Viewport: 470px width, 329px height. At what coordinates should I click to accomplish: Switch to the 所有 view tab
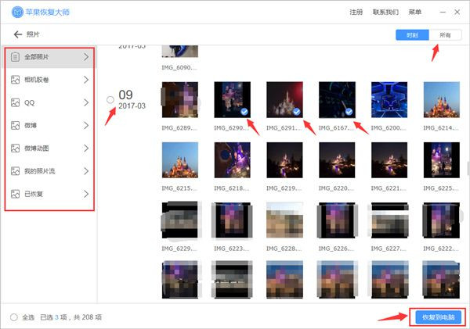tap(444, 35)
